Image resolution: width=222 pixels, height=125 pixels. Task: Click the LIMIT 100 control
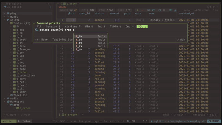pos(87,10)
